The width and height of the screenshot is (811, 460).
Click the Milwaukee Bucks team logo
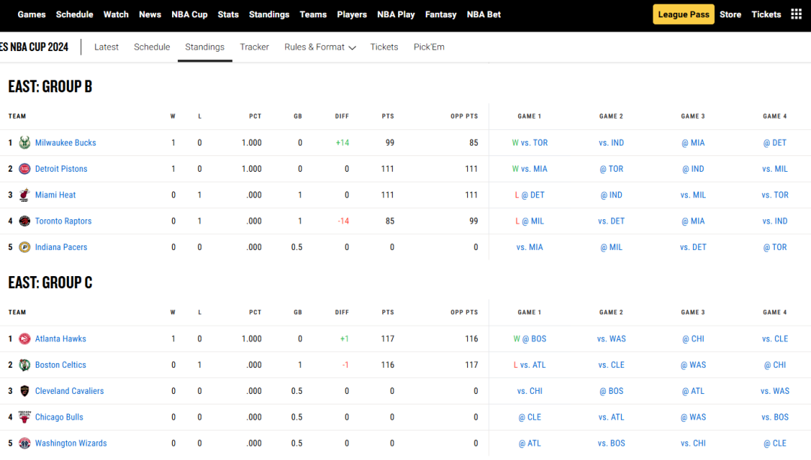tap(24, 143)
